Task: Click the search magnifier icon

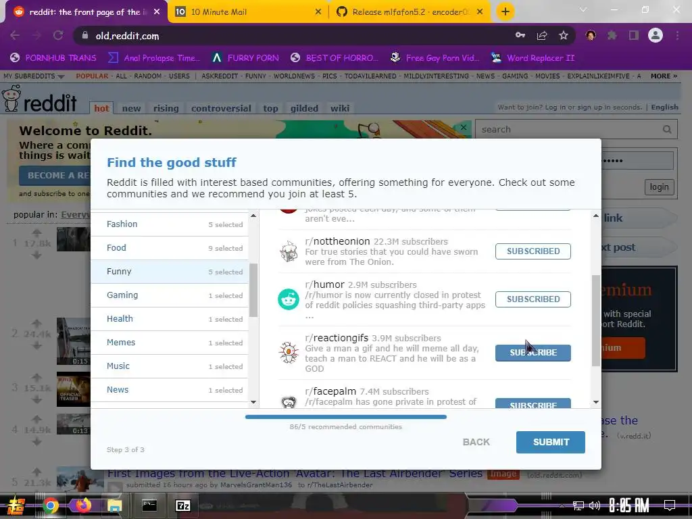Action: tap(667, 129)
